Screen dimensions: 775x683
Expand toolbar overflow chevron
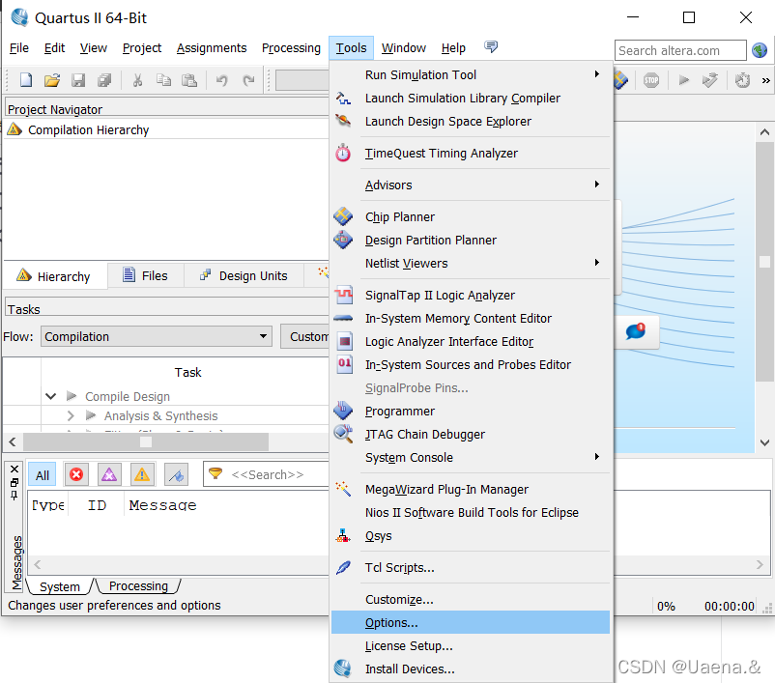point(765,80)
